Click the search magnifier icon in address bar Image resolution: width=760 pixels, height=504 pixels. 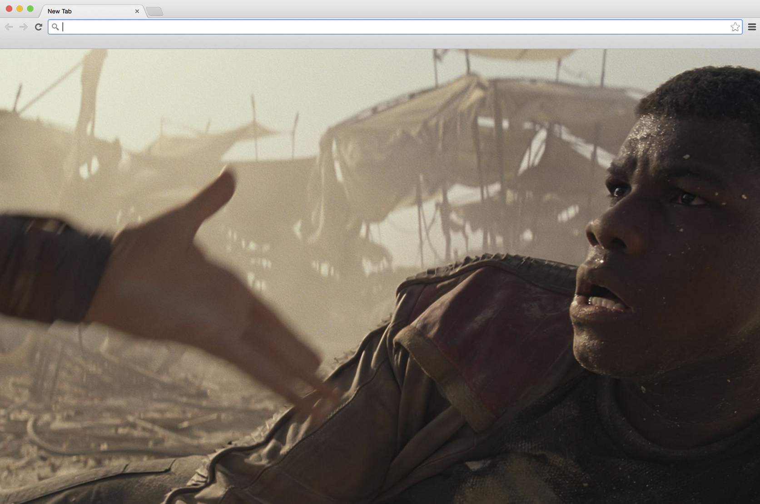coord(55,27)
